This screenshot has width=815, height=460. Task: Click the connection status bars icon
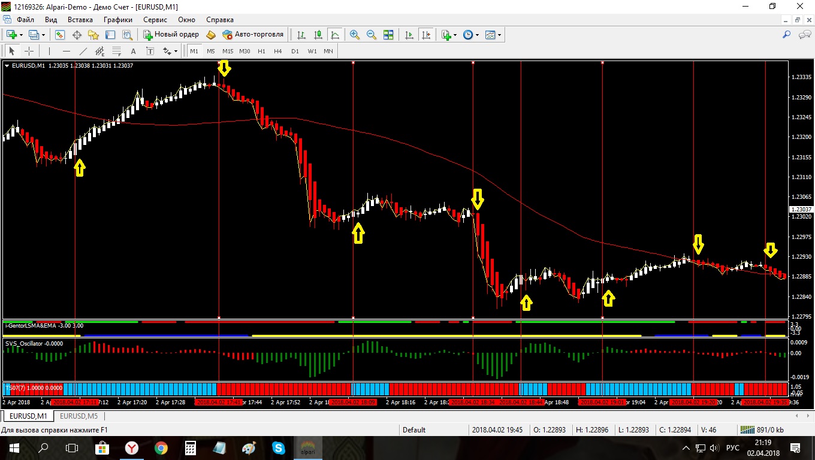(747, 429)
